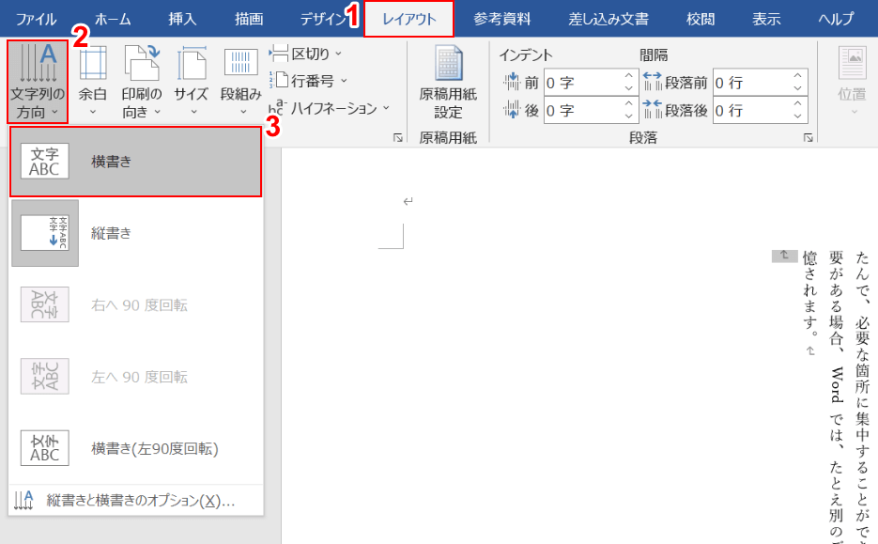Click the spacing icon beside 段落前
Image resolution: width=878 pixels, height=544 pixels.
tap(653, 83)
